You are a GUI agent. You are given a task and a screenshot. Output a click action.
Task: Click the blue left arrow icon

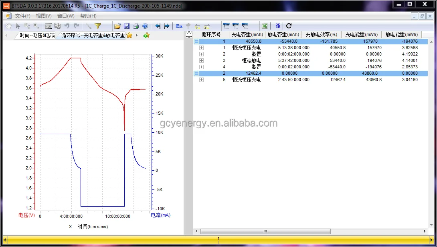click(x=158, y=26)
